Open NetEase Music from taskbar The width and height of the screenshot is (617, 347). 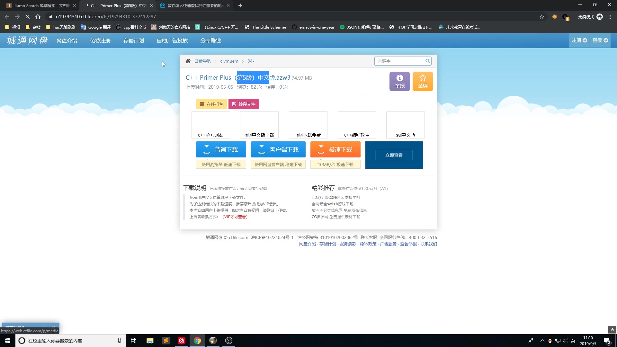pyautogui.click(x=182, y=341)
